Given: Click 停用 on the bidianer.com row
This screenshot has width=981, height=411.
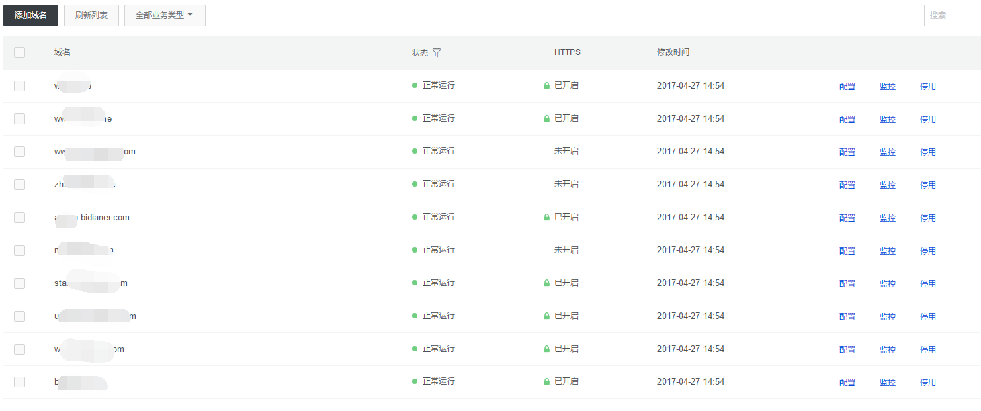Looking at the screenshot, I should (928, 218).
